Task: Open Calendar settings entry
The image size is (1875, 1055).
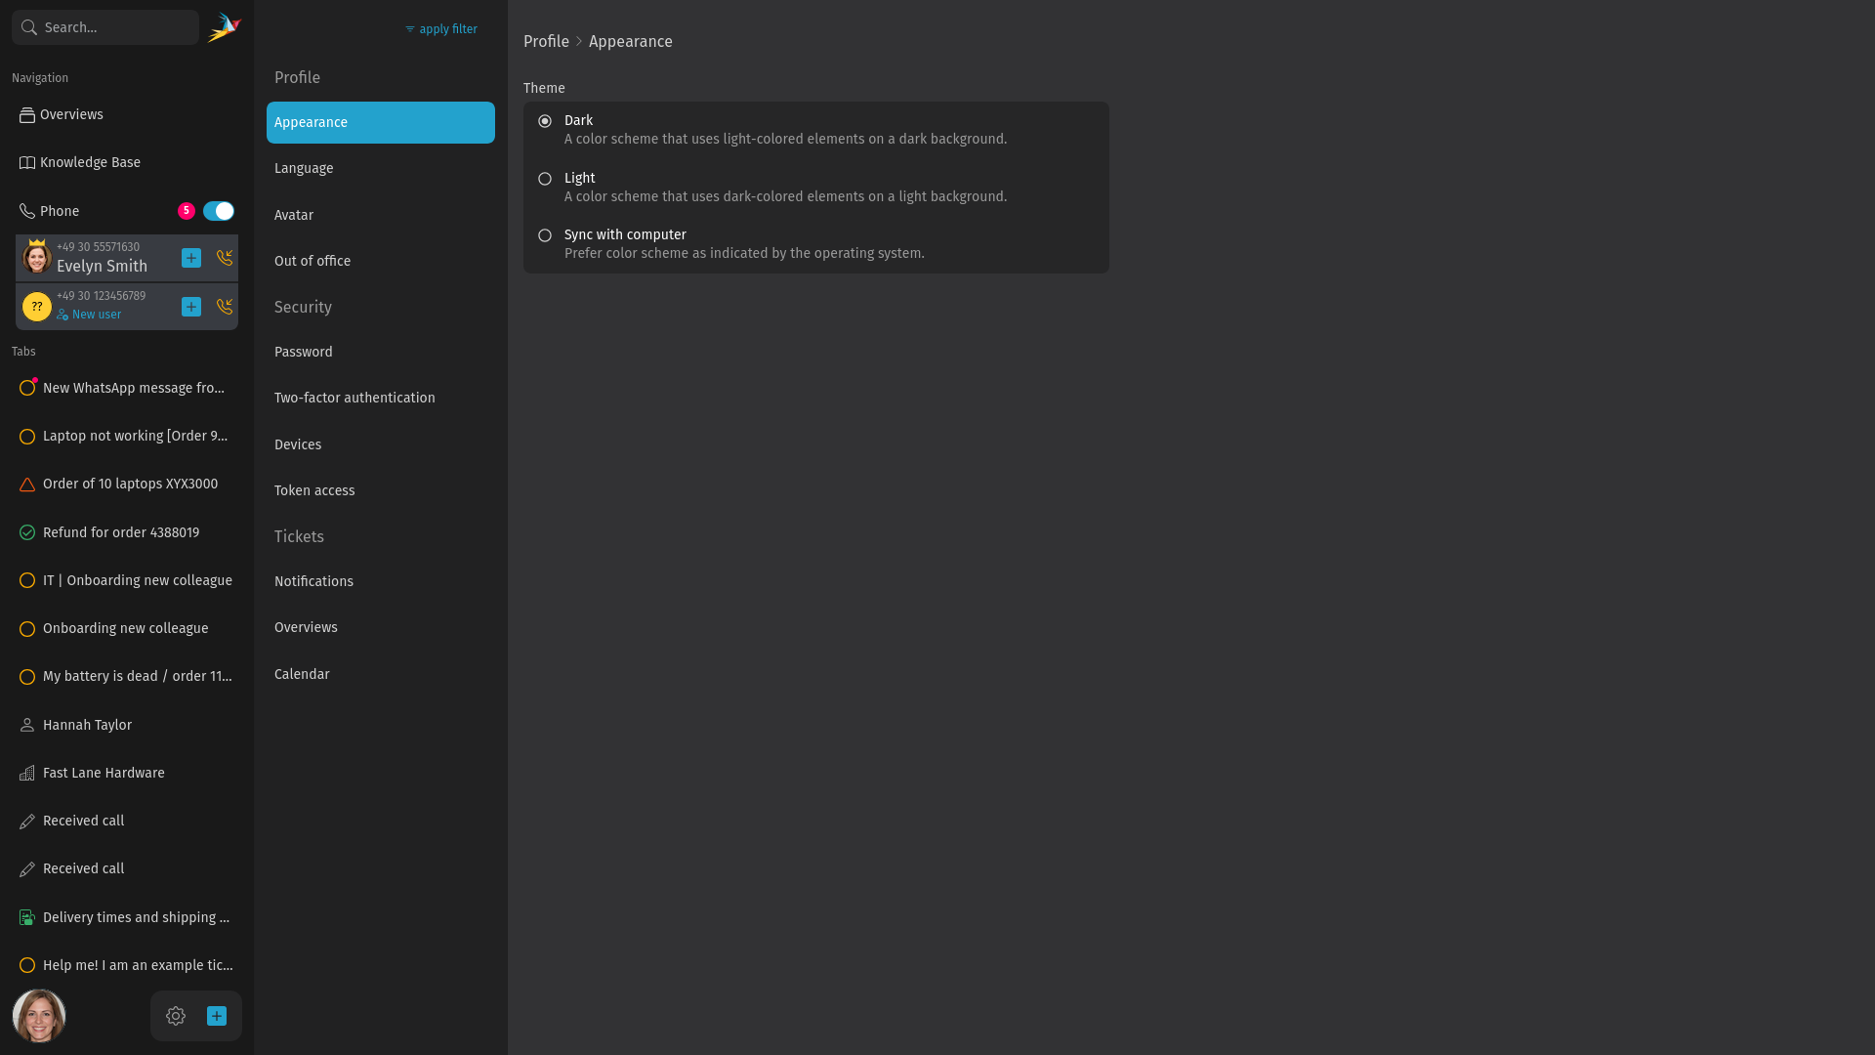Action: pyautogui.click(x=381, y=674)
